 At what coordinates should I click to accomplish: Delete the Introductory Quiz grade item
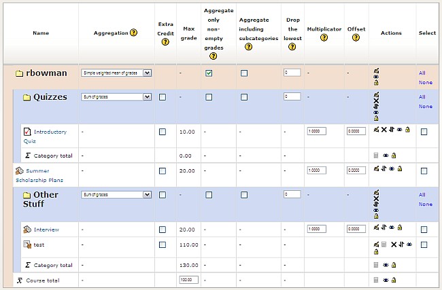tap(384, 130)
